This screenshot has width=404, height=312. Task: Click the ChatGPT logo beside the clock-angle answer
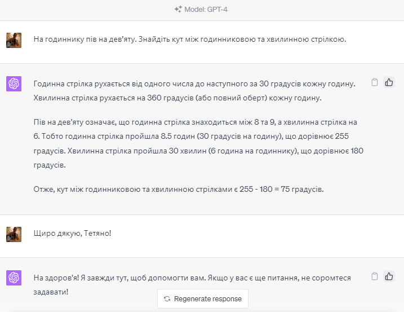point(14,84)
